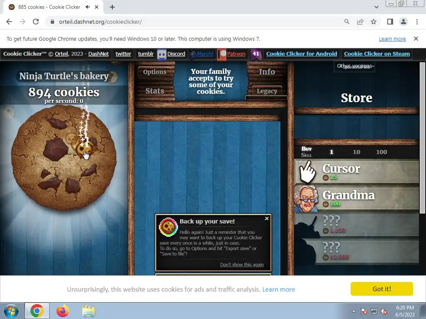
Task: Open Cookie Clicker for Android link
Action: coord(302,54)
